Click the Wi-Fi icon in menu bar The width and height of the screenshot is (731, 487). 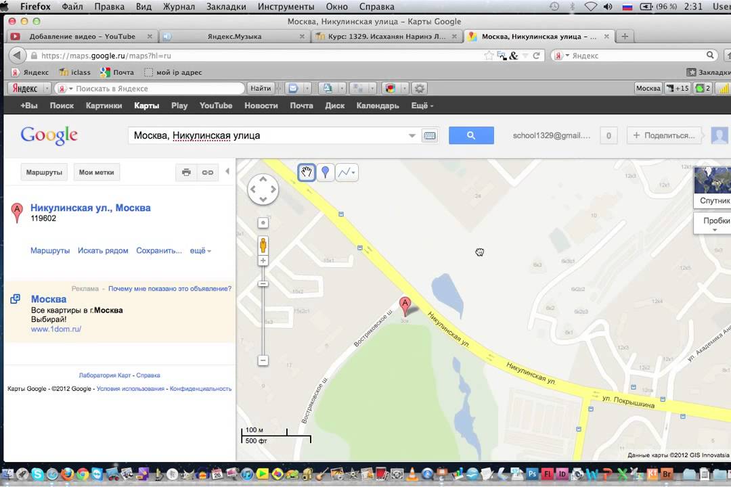591,7
